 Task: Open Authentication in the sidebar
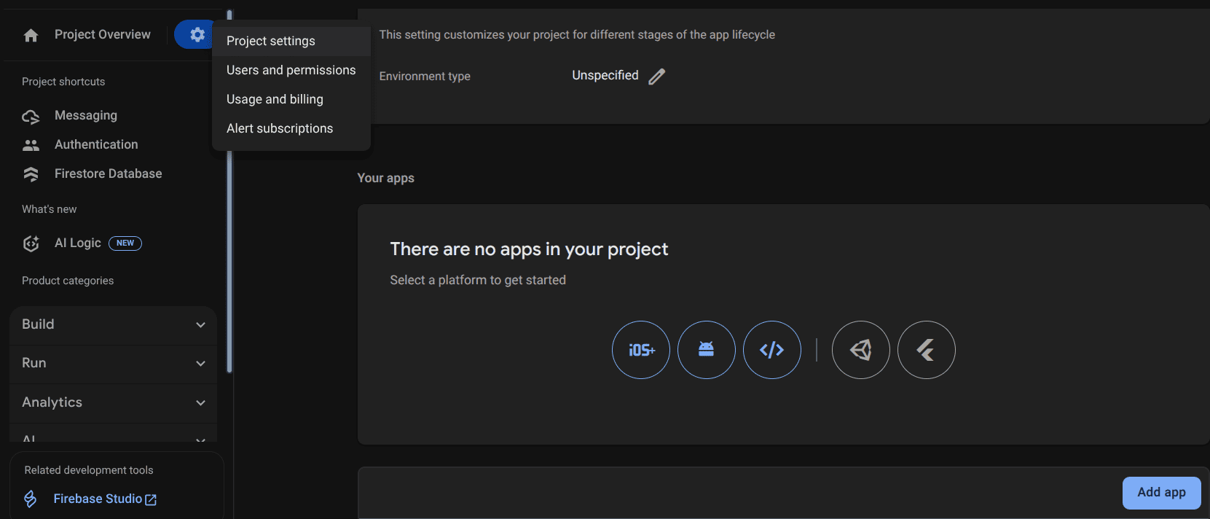[x=96, y=144]
